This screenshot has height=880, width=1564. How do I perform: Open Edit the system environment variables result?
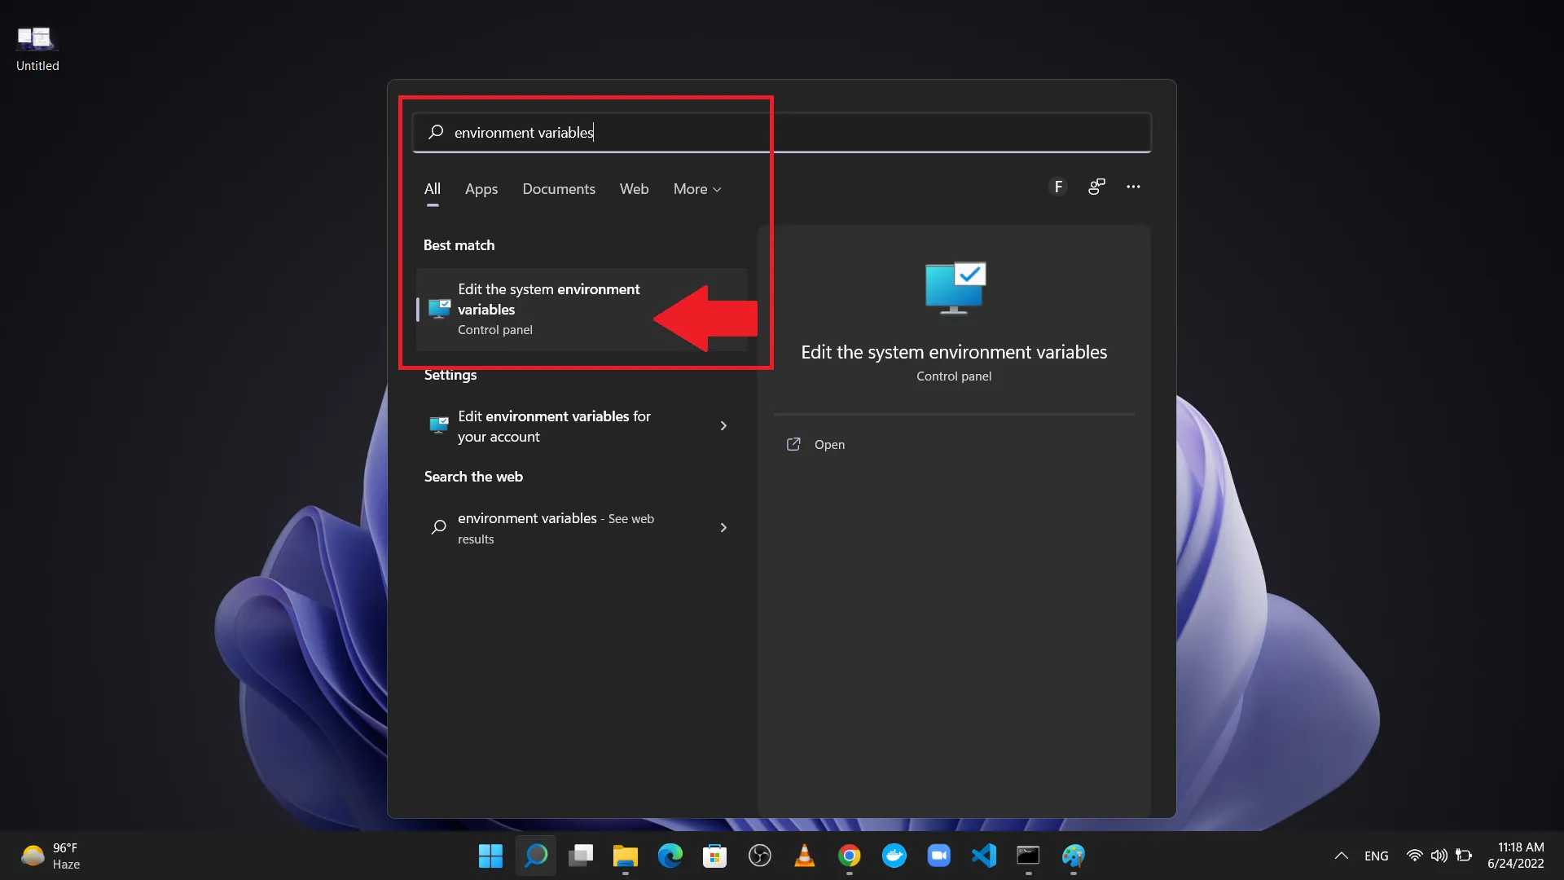pyautogui.click(x=548, y=309)
